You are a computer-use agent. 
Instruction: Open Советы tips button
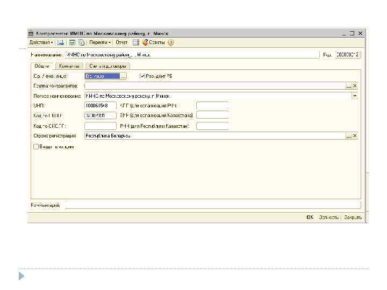coord(153,42)
